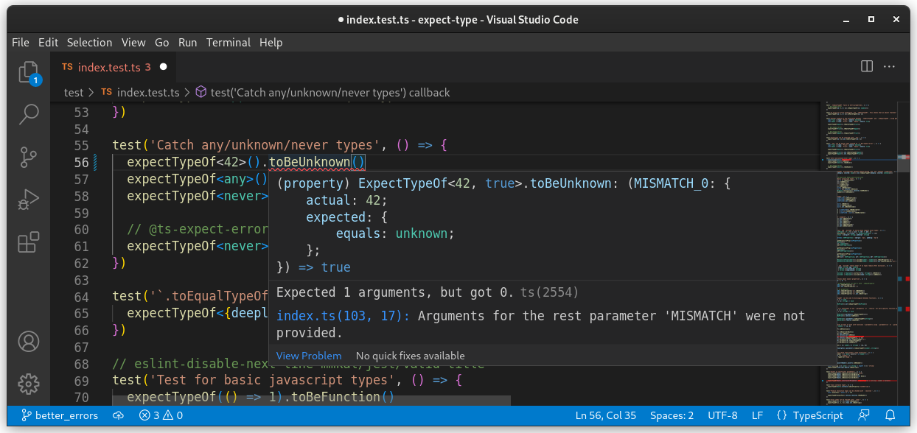Open the Edit menu
Image resolution: width=917 pixels, height=433 pixels.
coord(48,43)
